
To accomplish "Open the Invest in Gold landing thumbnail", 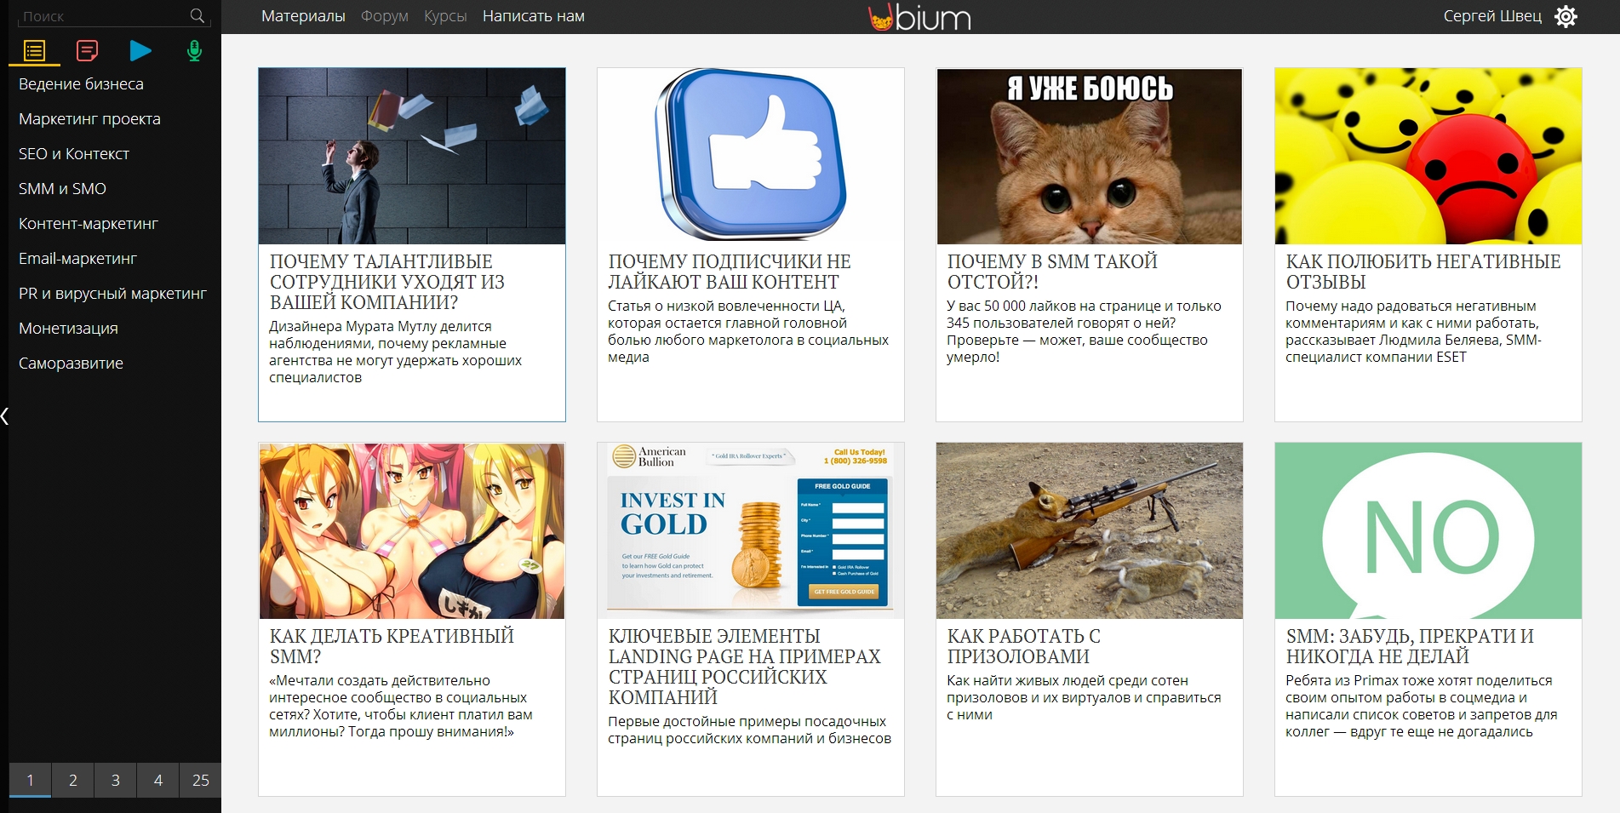I will coord(750,530).
